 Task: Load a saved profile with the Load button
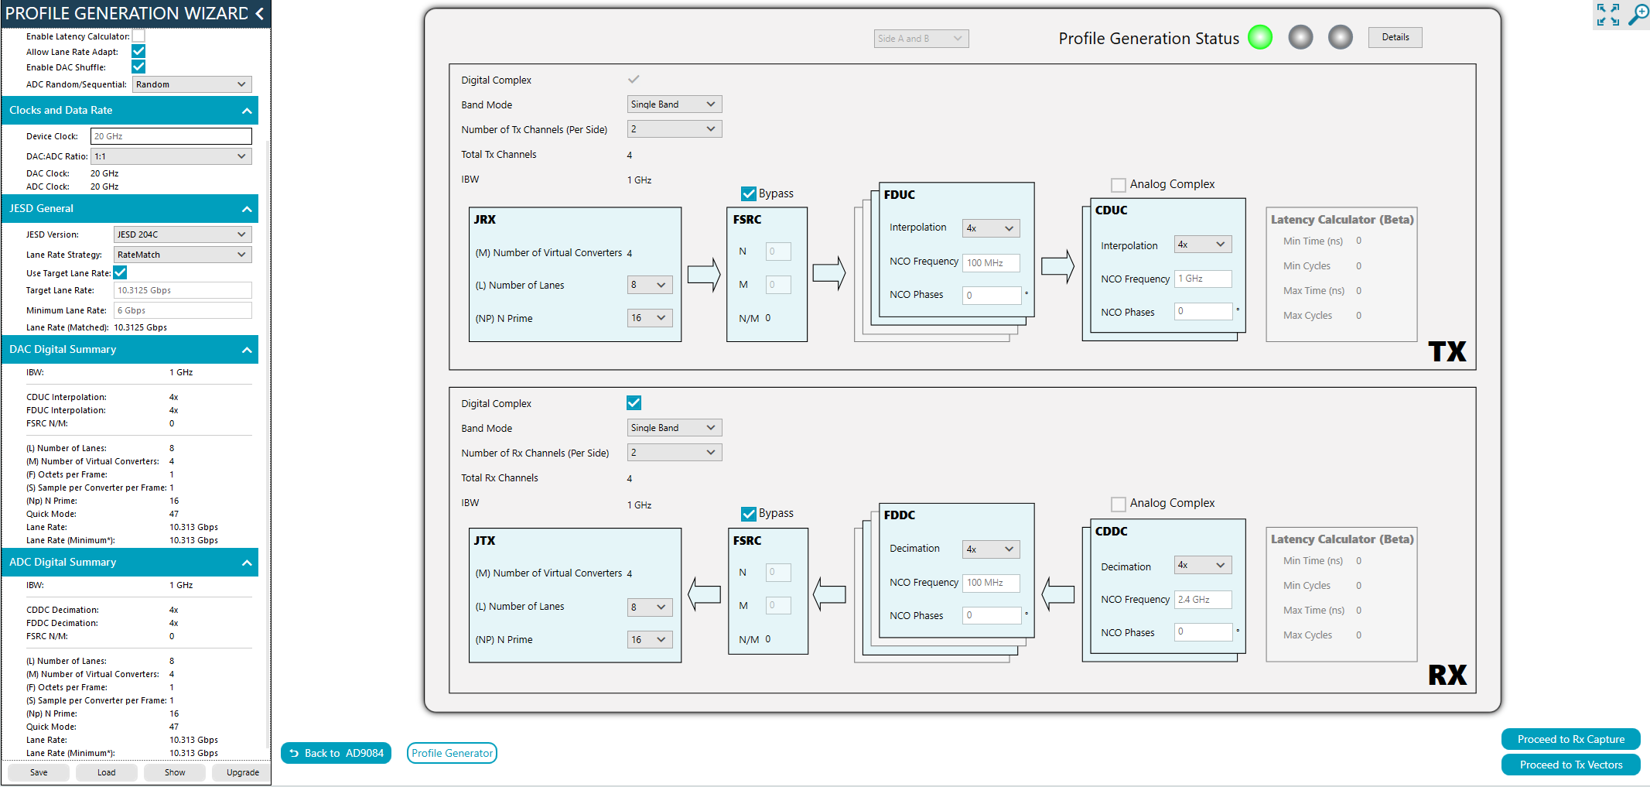(106, 772)
